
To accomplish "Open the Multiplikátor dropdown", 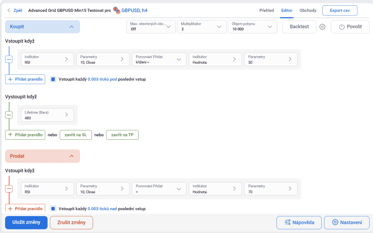I will click(x=201, y=27).
